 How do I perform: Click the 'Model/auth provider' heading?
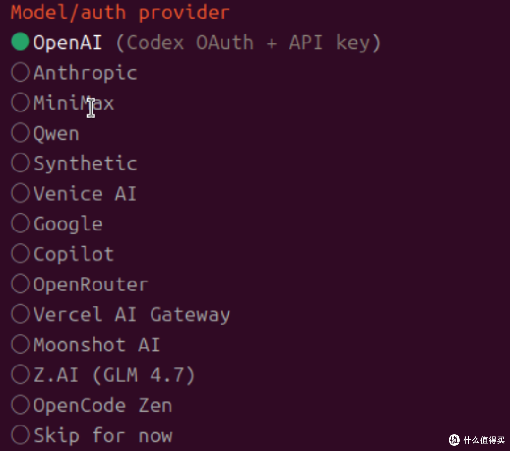click(x=120, y=12)
